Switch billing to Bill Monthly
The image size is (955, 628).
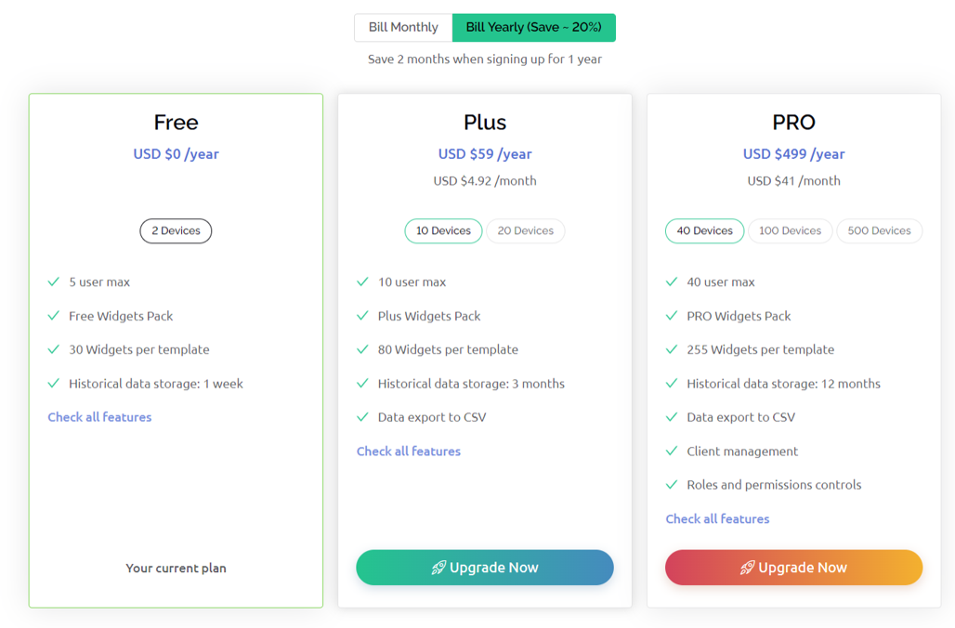(403, 28)
